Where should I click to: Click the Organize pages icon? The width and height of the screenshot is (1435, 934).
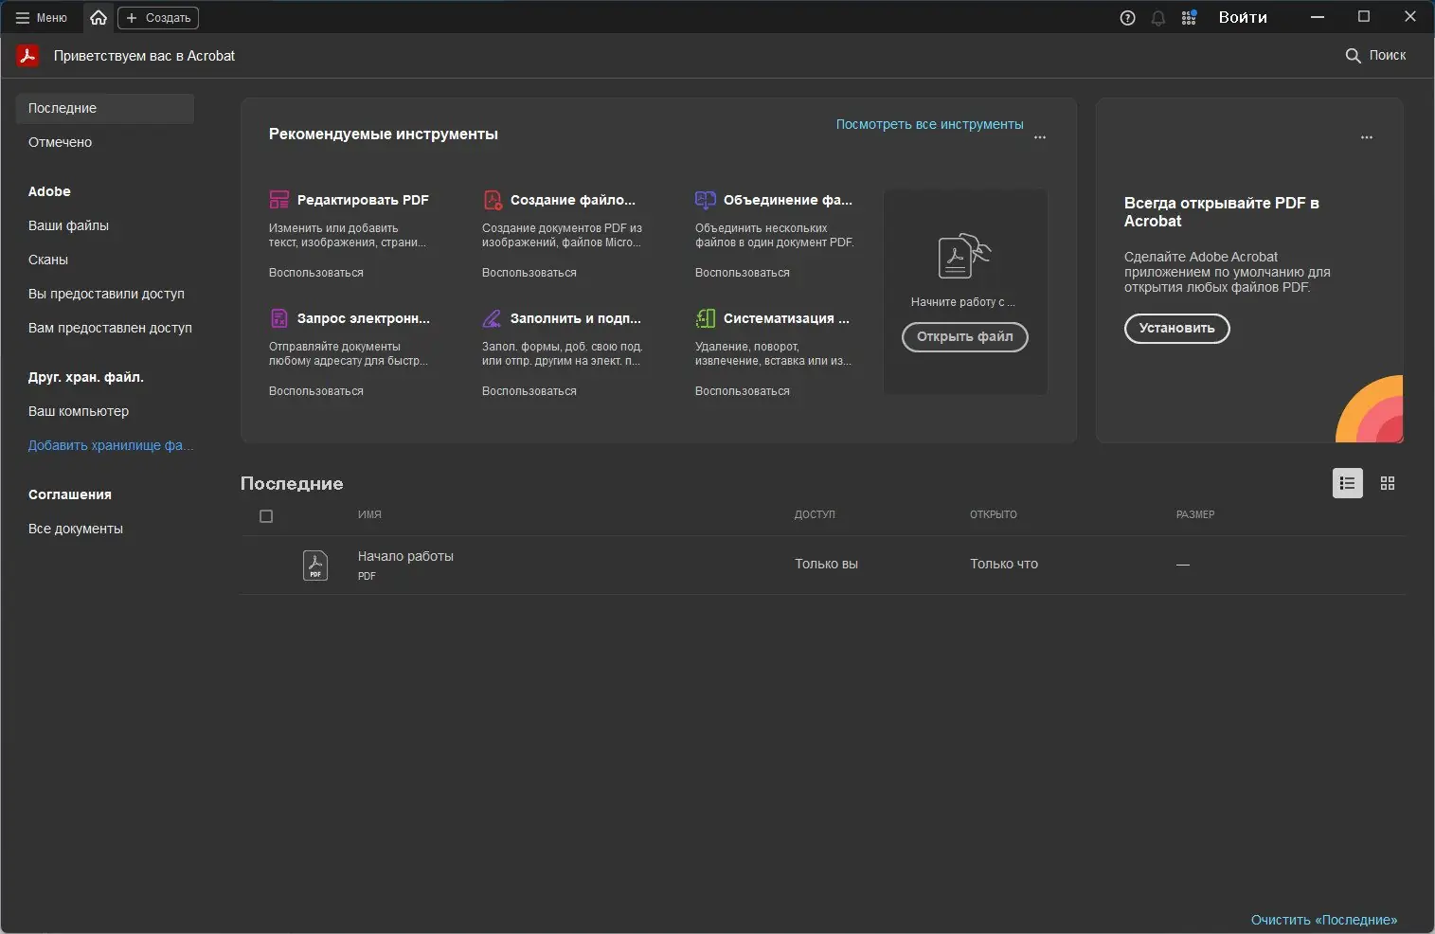705,318
